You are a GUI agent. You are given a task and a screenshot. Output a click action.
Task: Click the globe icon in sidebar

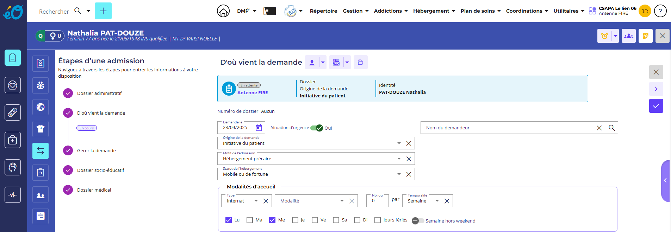click(x=41, y=107)
